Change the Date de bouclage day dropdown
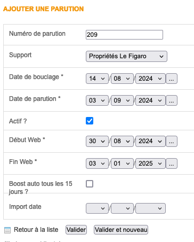Viewport: 194px width, 242px height. [x=97, y=79]
